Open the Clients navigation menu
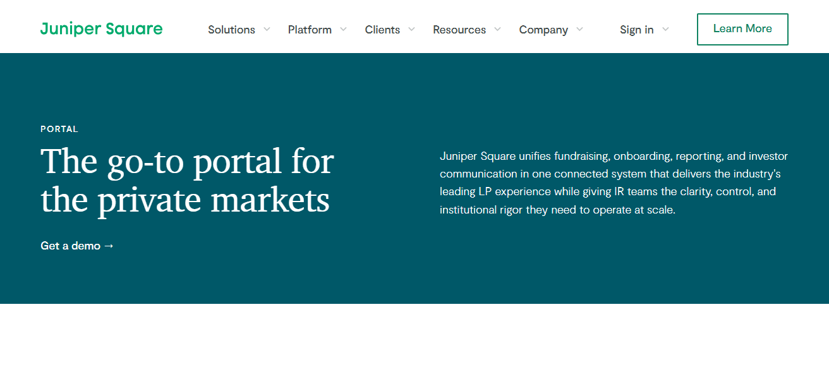 point(382,29)
